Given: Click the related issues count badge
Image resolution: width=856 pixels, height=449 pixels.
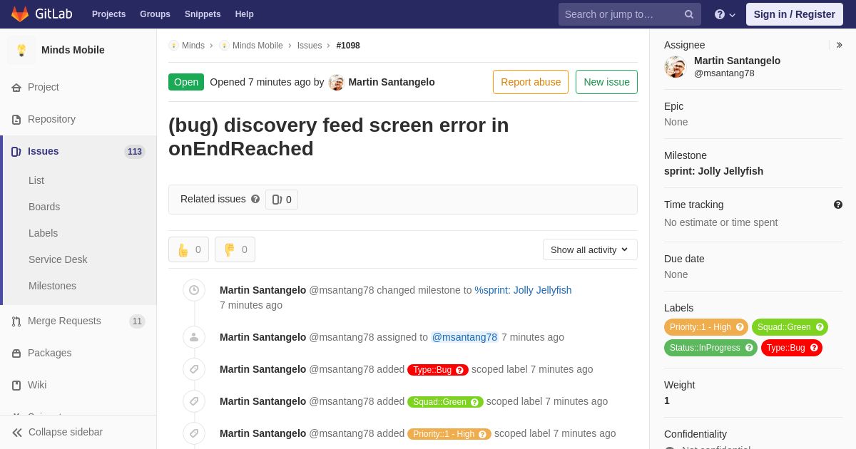Looking at the screenshot, I should coord(282,200).
